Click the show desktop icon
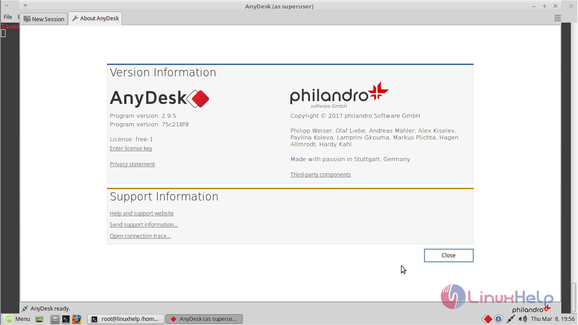 [x=39, y=319]
